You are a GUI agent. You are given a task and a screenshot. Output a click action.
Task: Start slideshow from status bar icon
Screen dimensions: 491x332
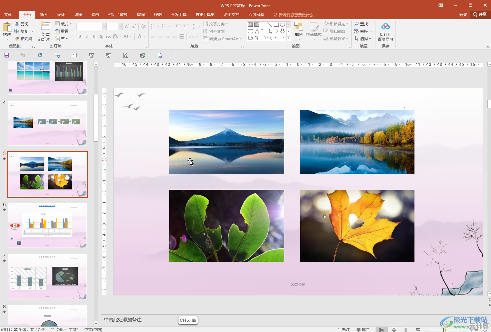pyautogui.click(x=418, y=330)
